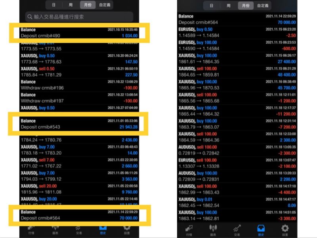Screen dimensions: 317x238
Task: Open the Deposit crmib#543 entry of 21 943.28
Action: [x=79, y=124]
